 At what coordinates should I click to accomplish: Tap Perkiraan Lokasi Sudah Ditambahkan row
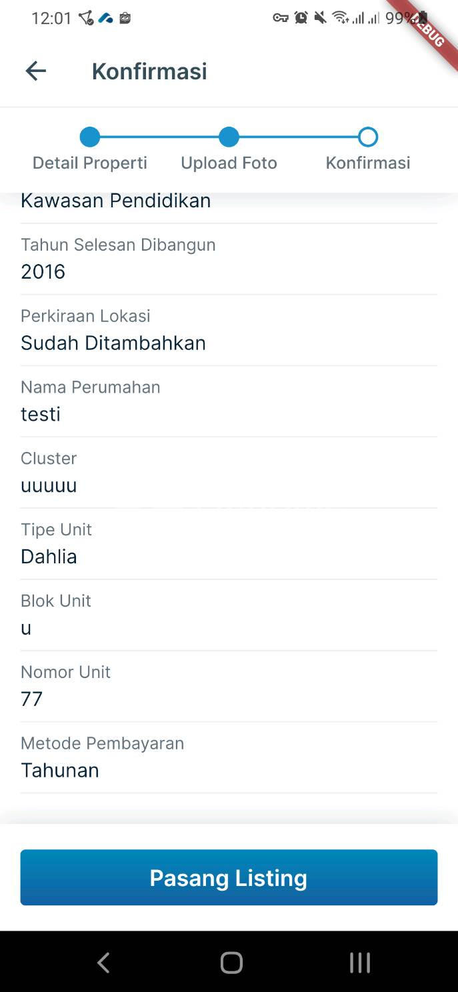tap(229, 330)
